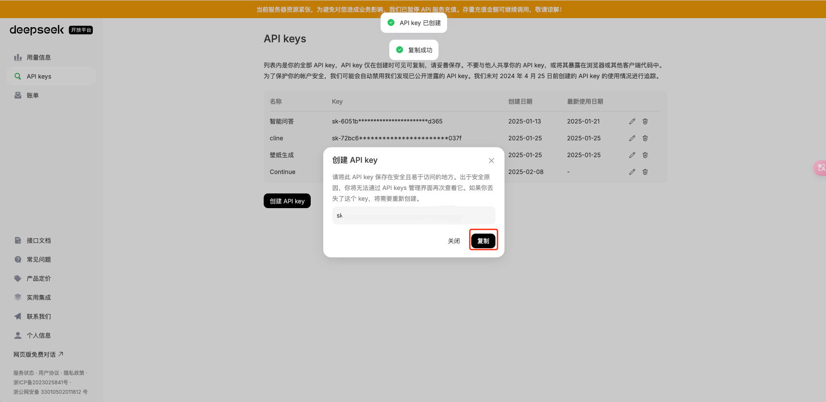This screenshot has width=826, height=402.
Task: Open 网页版免费对话 external link
Action: click(x=38, y=355)
